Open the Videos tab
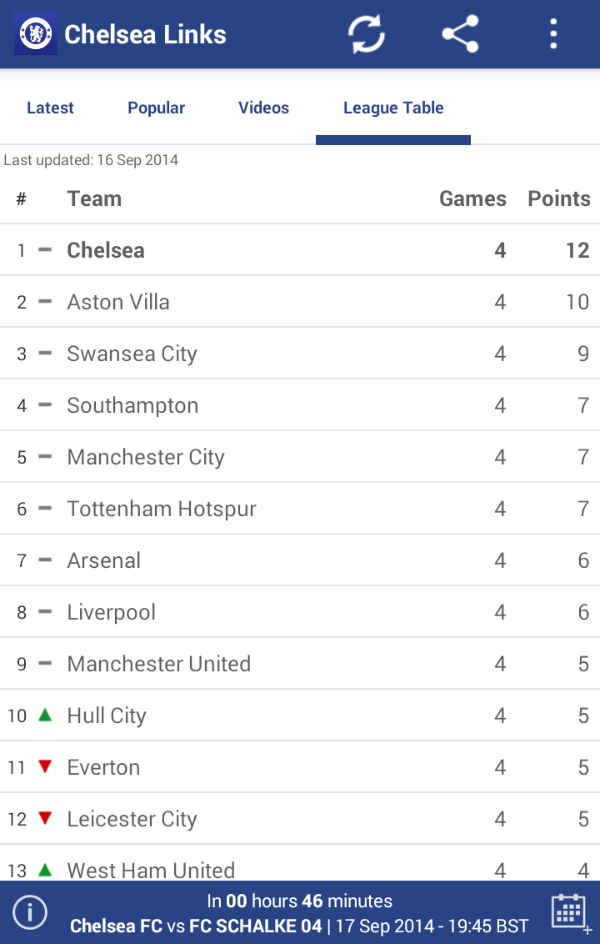Viewport: 600px width, 944px height. pos(263,108)
